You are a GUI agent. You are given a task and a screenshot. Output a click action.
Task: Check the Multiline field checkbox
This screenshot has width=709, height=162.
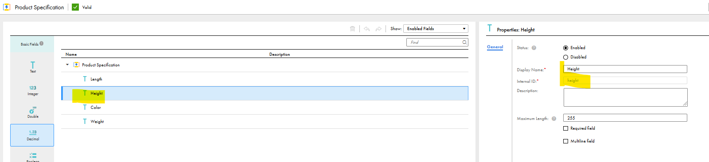[565, 141]
